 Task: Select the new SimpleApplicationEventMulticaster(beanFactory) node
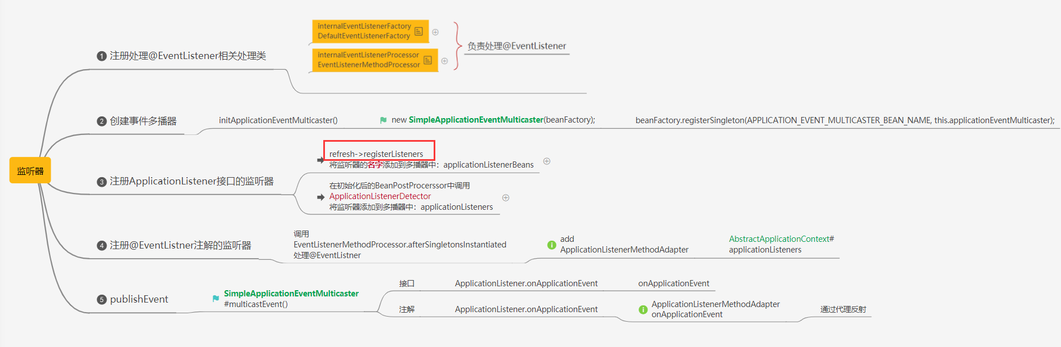coord(493,120)
